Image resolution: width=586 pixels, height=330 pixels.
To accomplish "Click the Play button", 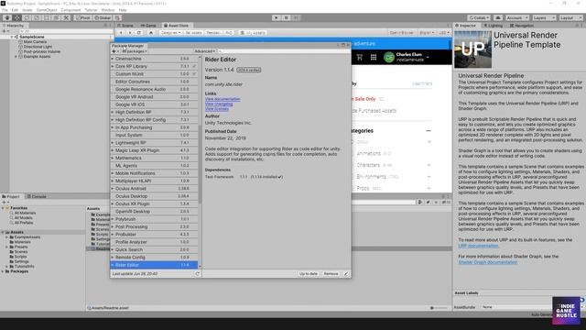I will point(277,17).
